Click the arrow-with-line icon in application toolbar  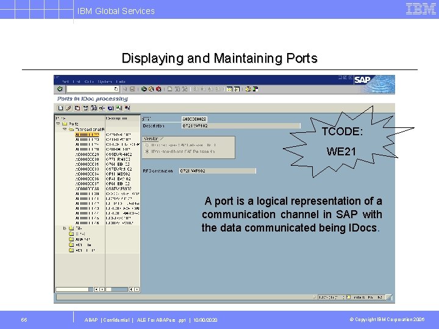coord(102,108)
